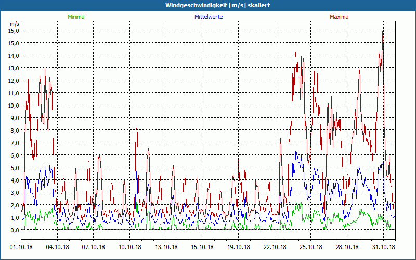
Task: Click the red maxima peak near 16 m/s
Action: (x=382, y=32)
